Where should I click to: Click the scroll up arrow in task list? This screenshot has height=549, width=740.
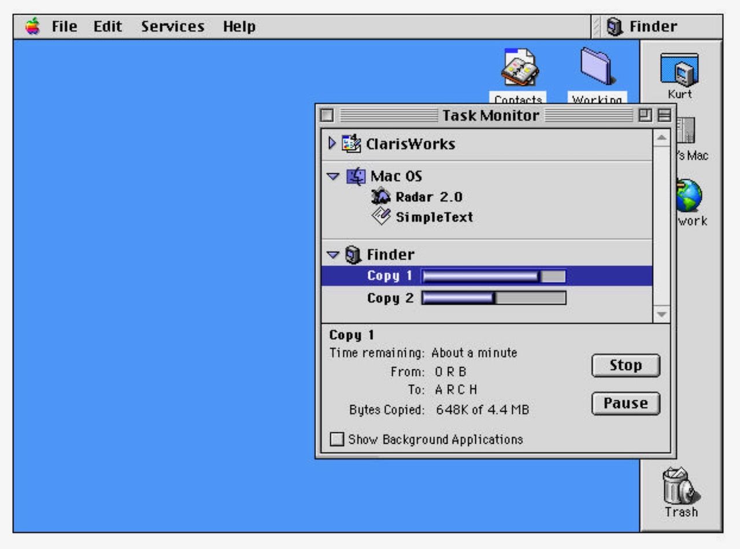[x=661, y=138]
